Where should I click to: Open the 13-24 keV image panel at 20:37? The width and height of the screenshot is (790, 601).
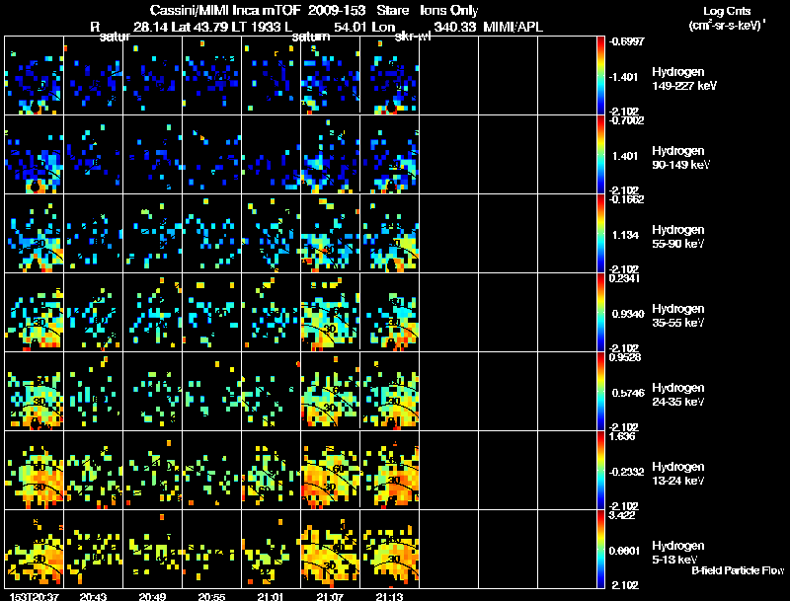[35, 471]
